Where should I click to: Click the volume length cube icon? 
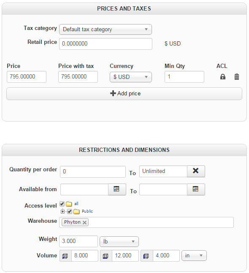65,256
